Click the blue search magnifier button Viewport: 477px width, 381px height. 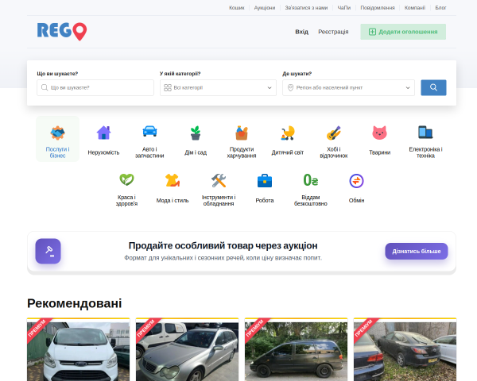click(x=433, y=87)
